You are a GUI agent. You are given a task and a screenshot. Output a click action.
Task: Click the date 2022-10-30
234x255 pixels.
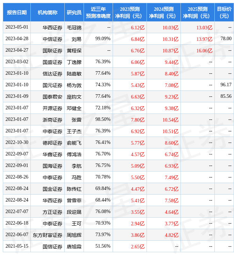point(17,142)
